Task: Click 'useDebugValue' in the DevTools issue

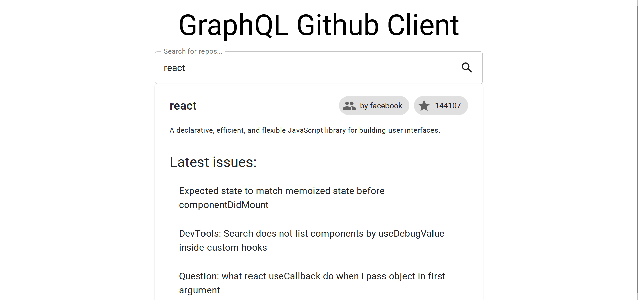Action: 411,234
